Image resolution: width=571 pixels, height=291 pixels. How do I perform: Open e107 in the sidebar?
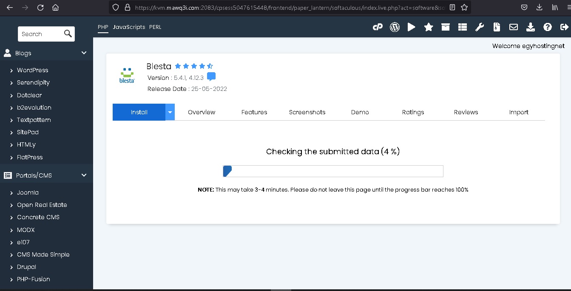click(23, 242)
